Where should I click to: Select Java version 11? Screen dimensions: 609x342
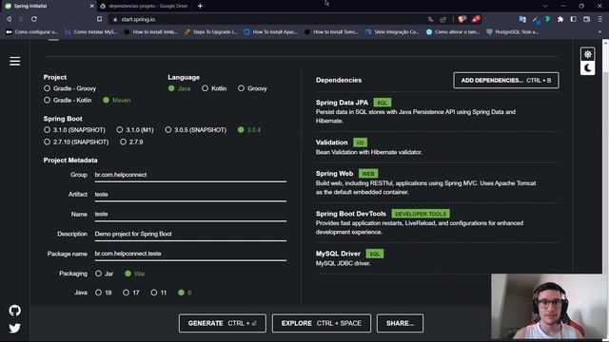159,293
